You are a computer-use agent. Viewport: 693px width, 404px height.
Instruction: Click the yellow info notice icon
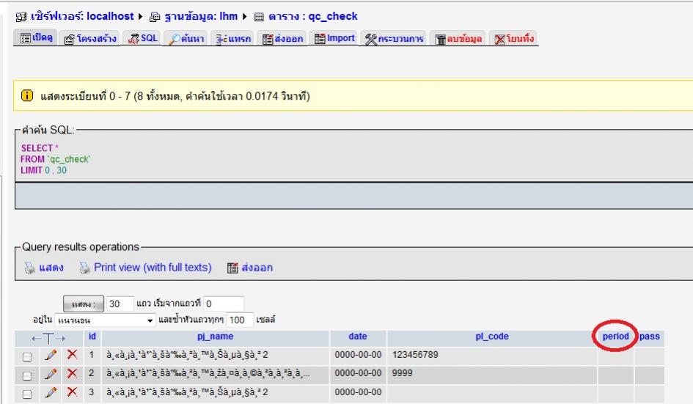click(x=27, y=95)
